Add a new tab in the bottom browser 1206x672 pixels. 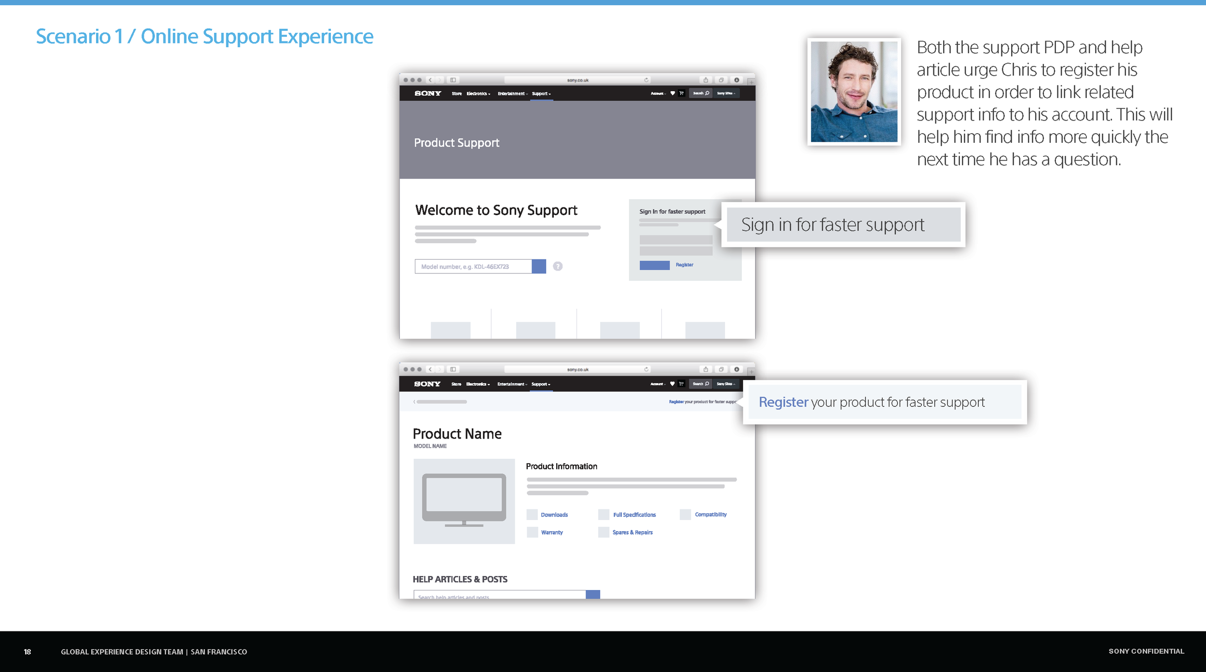751,371
